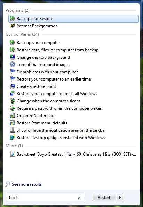This screenshot has width=143, height=207.
Task: Open the Create a restore point icon
Action: pyautogui.click(x=13, y=86)
